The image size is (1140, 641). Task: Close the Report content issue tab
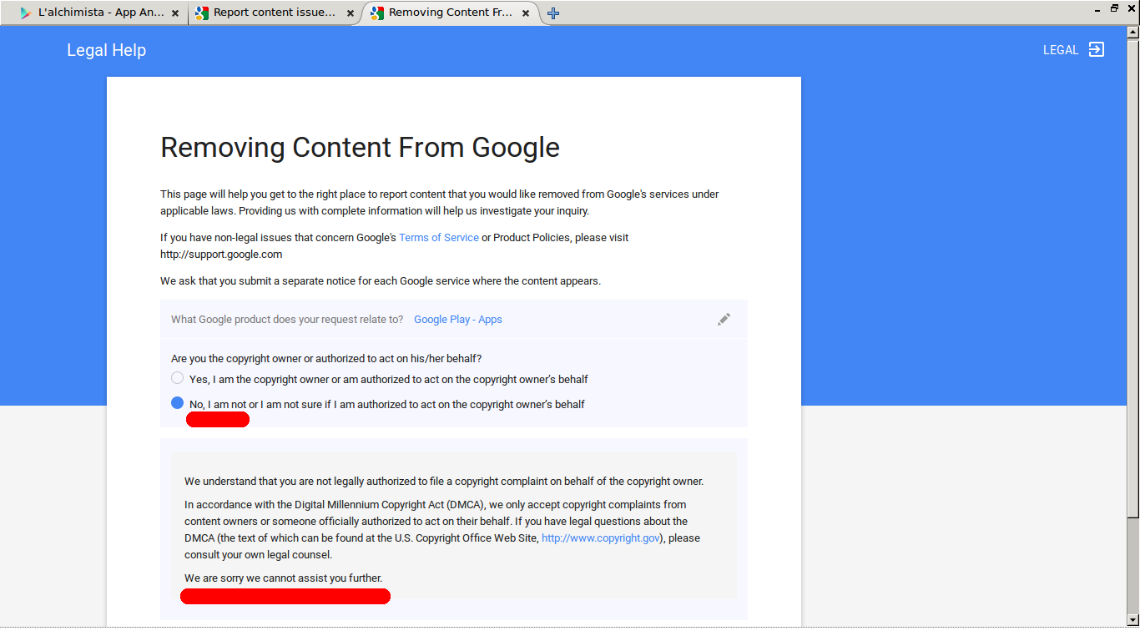click(x=350, y=13)
